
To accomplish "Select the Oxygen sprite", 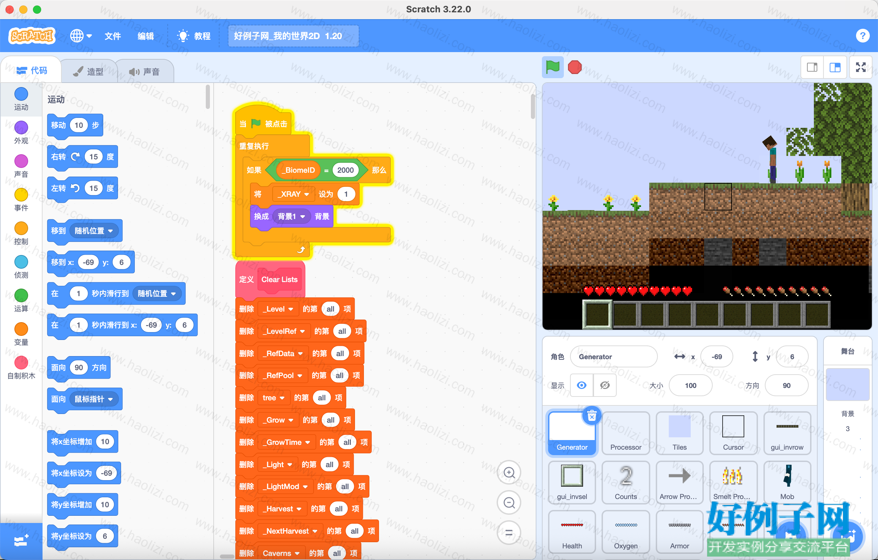I will (626, 532).
